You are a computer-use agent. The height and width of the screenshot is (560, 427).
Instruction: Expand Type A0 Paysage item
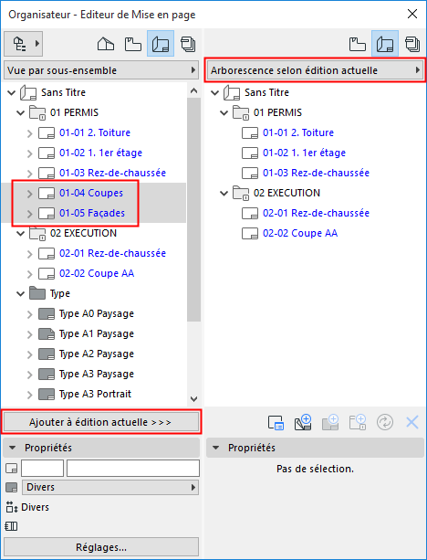click(29, 314)
